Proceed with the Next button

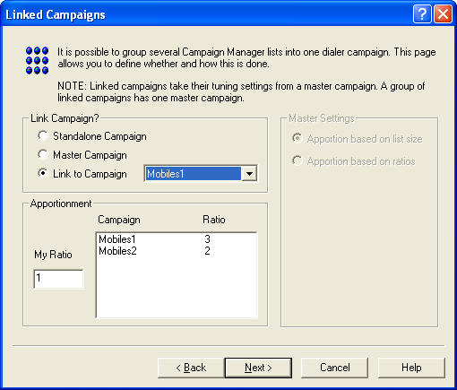click(x=258, y=368)
